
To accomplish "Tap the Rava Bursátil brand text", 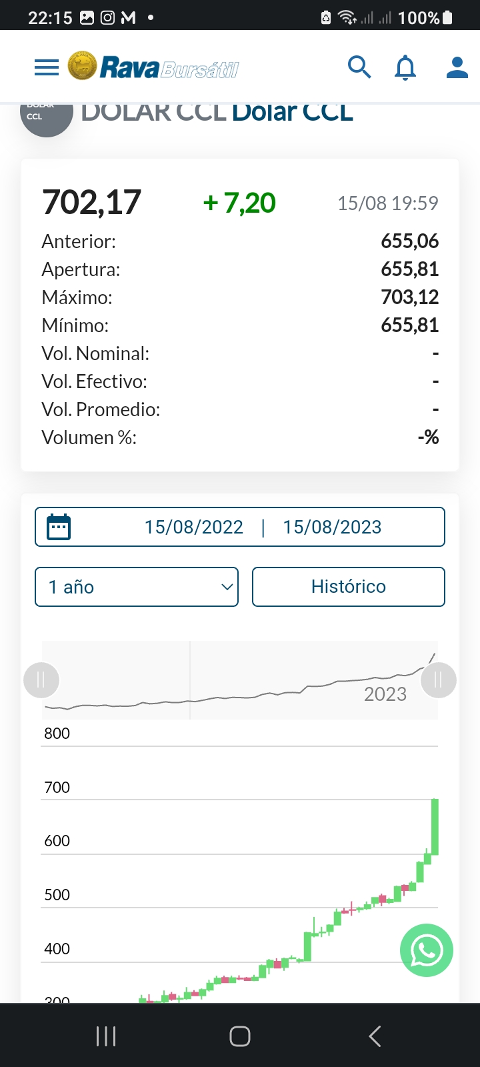I will click(x=169, y=67).
